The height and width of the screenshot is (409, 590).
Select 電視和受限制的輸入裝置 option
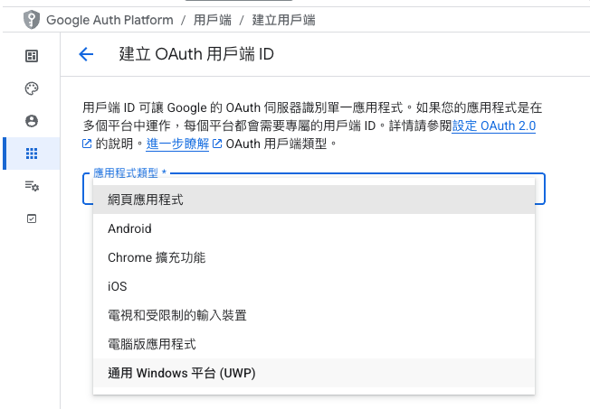click(176, 315)
